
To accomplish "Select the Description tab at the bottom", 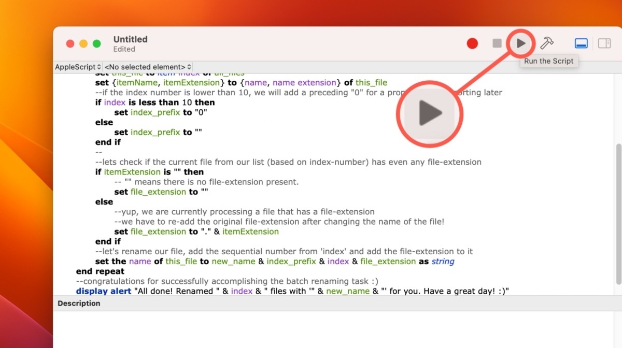I will [78, 303].
